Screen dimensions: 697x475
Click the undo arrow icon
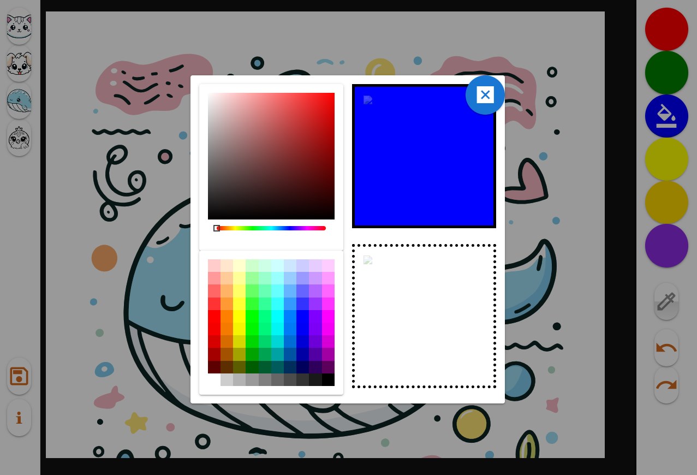[x=666, y=348]
